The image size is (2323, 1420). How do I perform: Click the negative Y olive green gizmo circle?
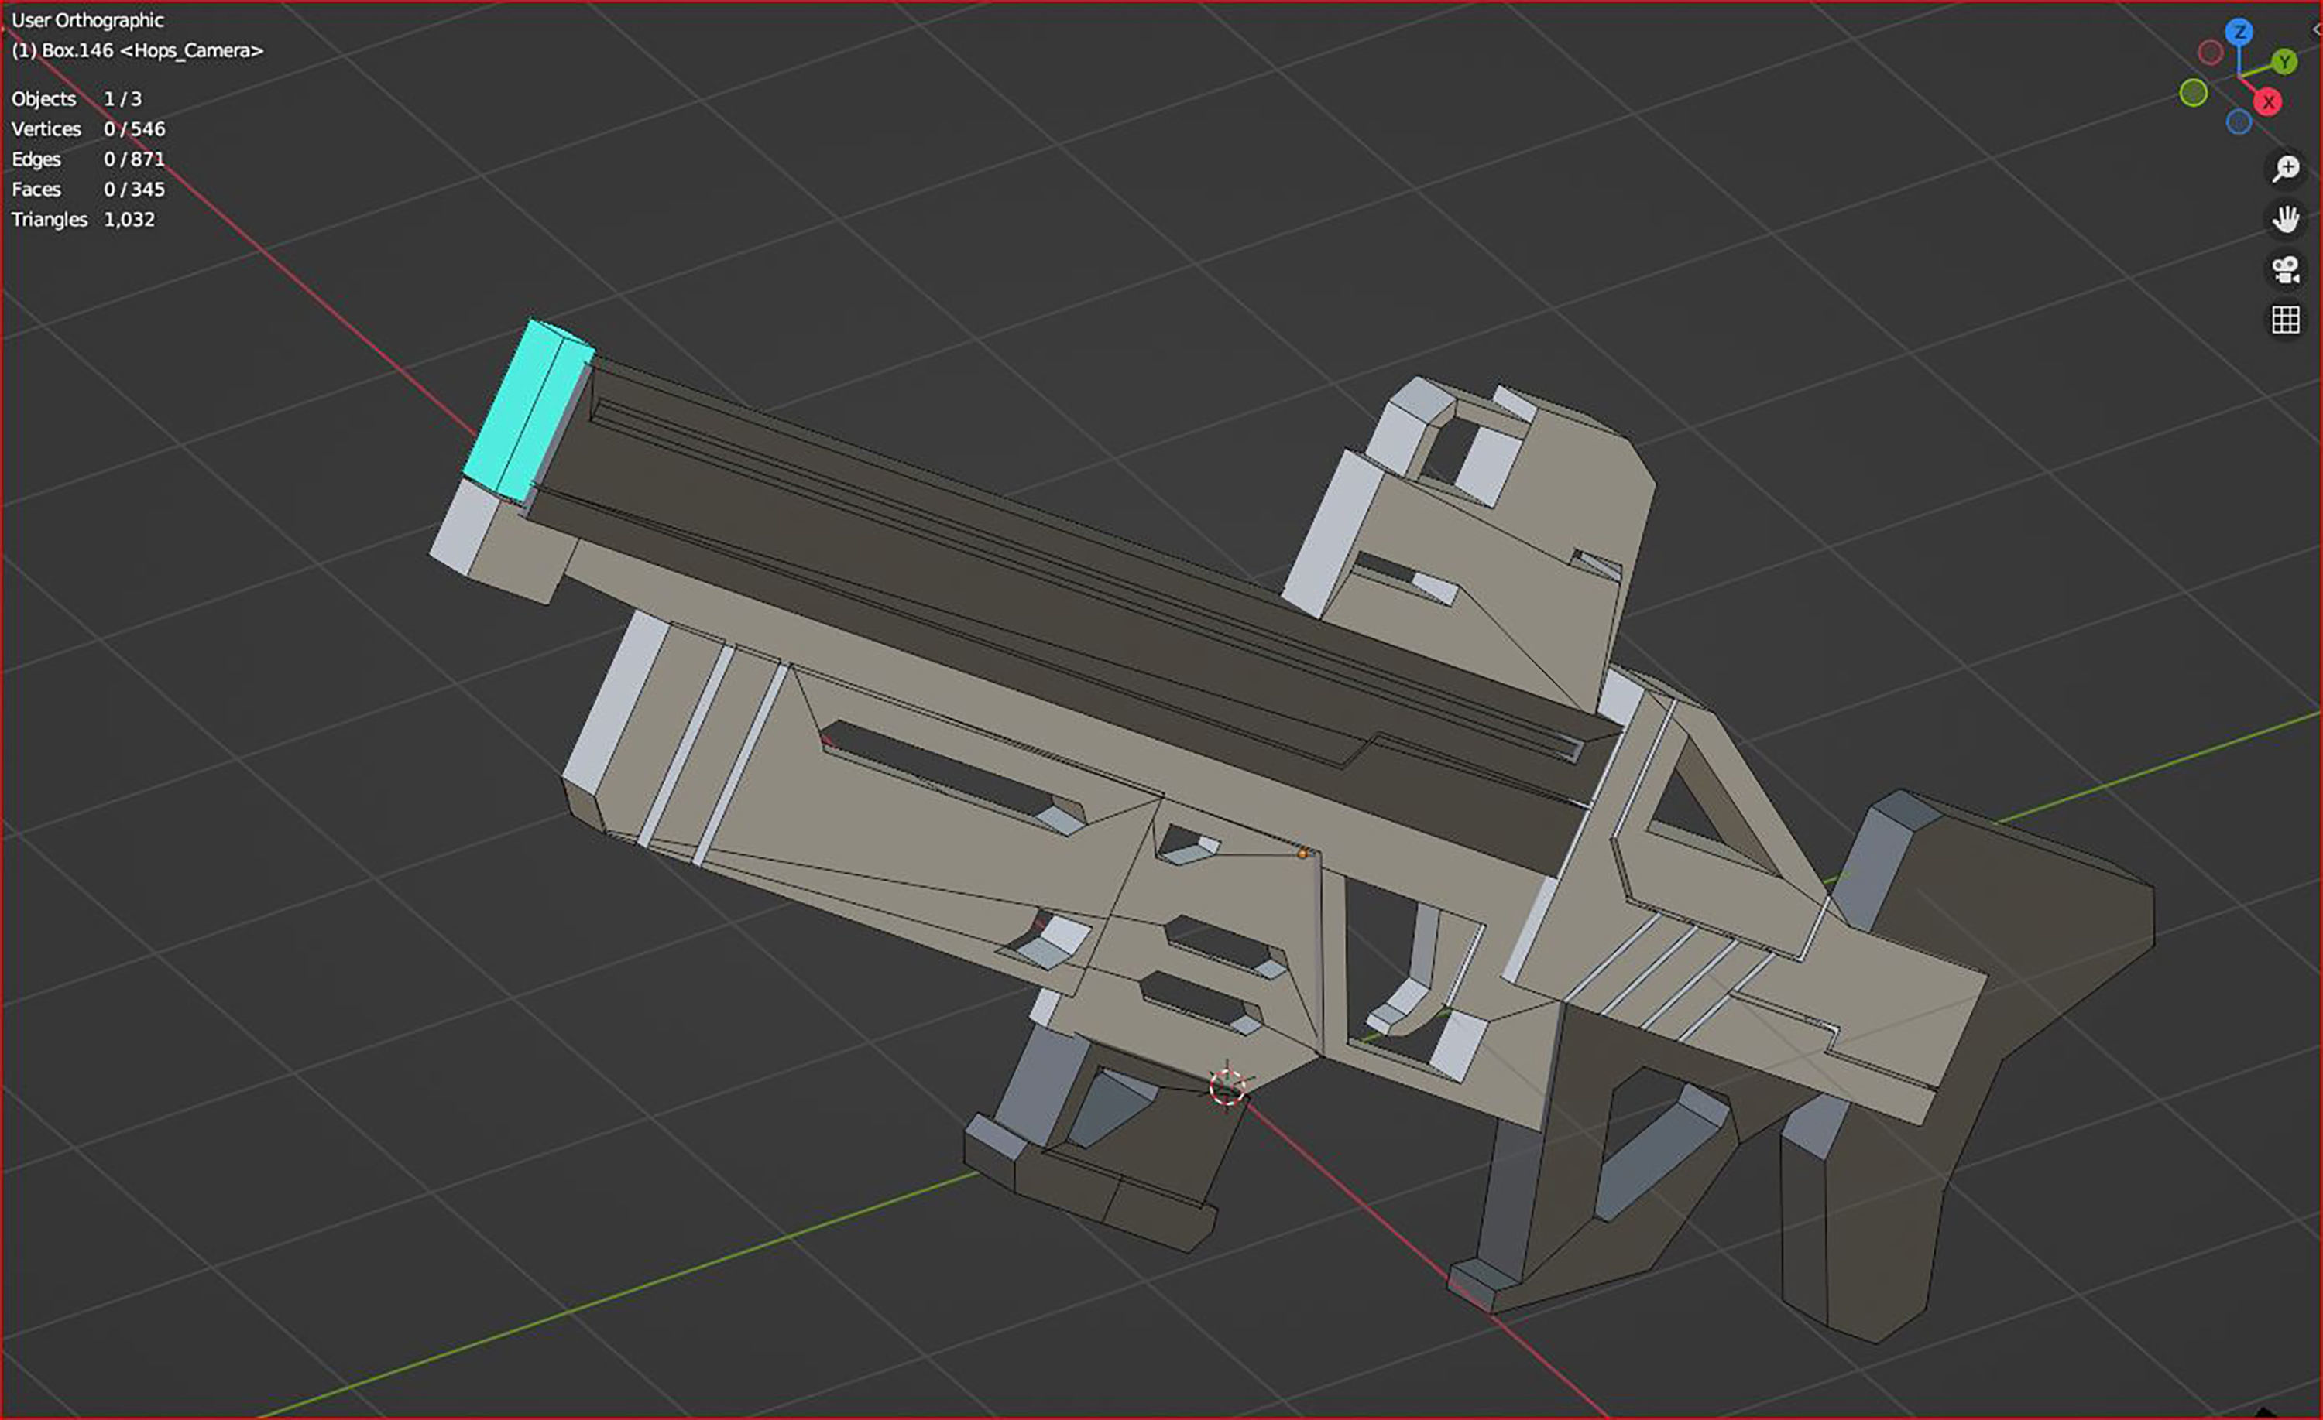2194,92
